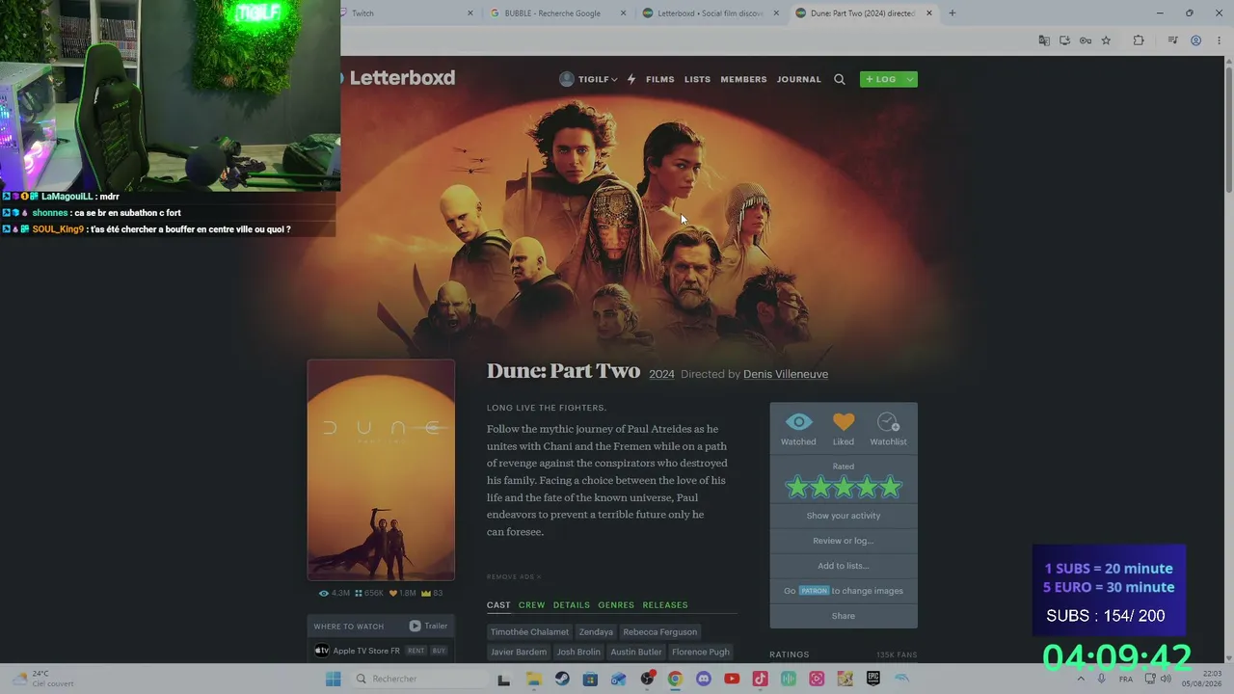Open the browser profile icon
The width and height of the screenshot is (1234, 694).
[x=1195, y=40]
